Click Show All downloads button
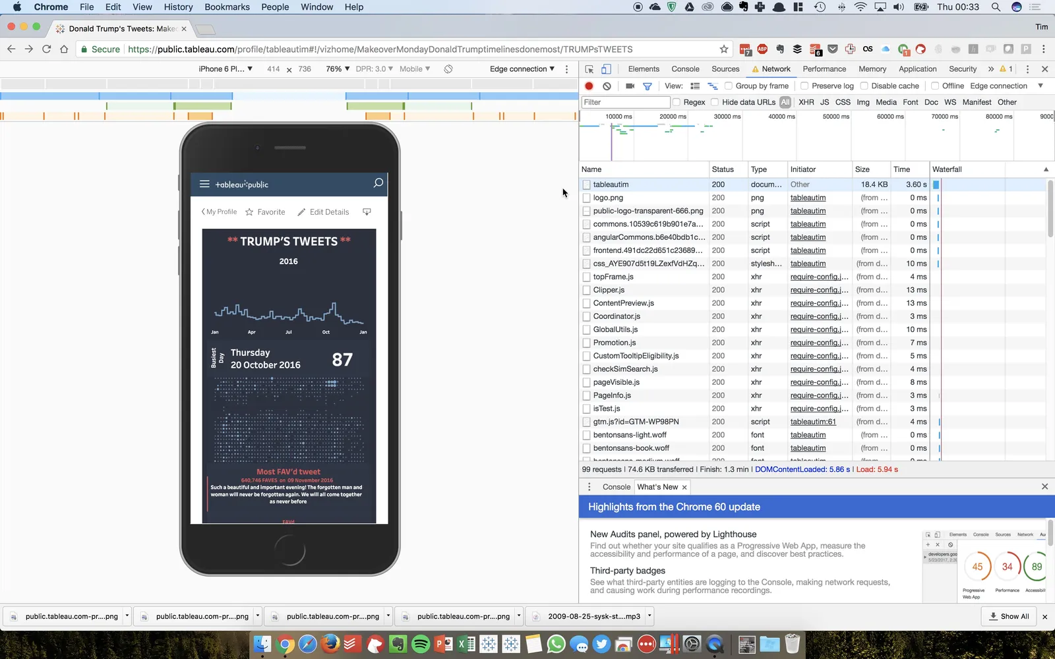The height and width of the screenshot is (659, 1055). coord(1009,616)
